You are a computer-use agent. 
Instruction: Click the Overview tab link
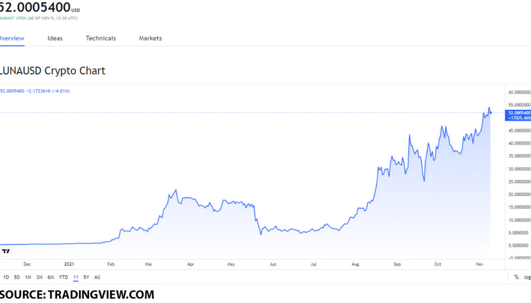11,38
